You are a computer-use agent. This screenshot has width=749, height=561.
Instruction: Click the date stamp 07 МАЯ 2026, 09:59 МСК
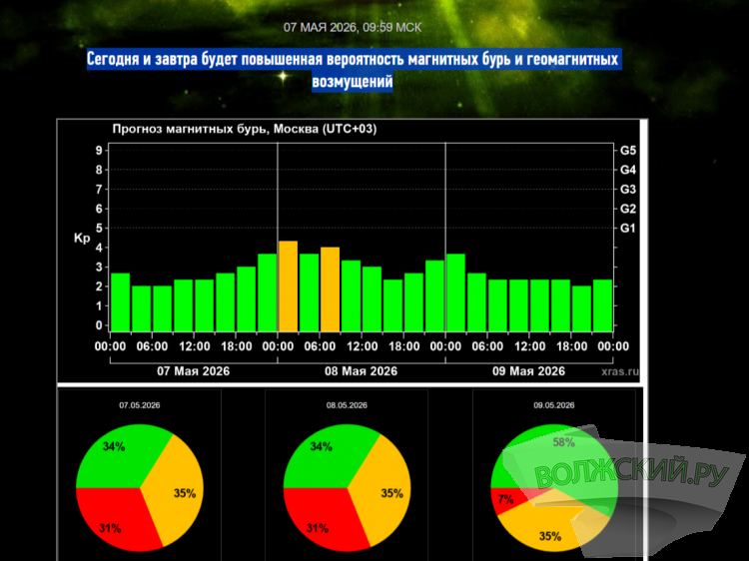tap(353, 28)
